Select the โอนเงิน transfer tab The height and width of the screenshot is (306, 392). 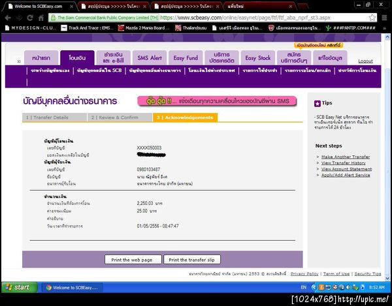pyautogui.click(x=77, y=57)
